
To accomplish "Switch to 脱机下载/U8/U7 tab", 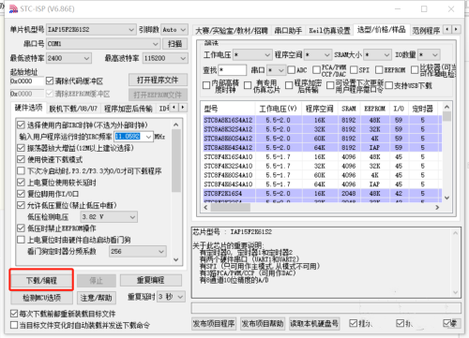I will click(x=73, y=109).
